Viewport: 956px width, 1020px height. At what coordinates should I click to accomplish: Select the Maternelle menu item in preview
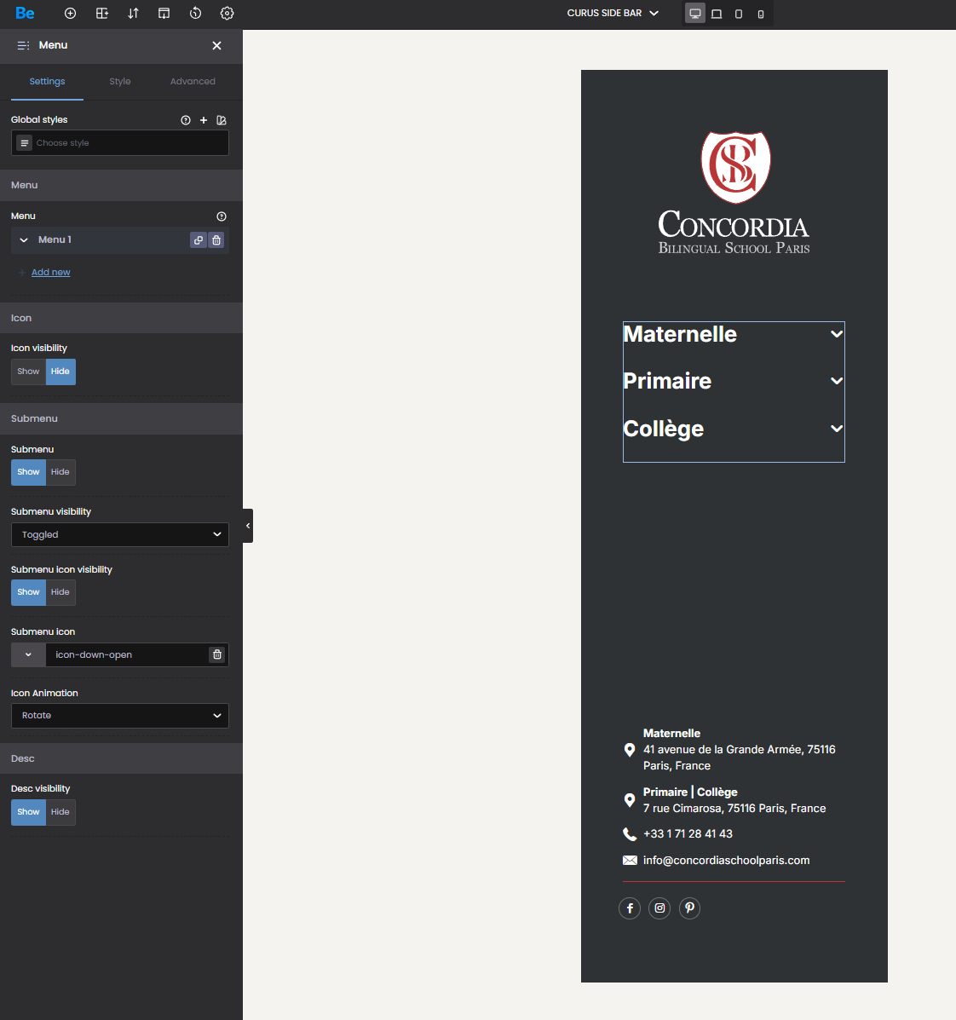tap(680, 334)
